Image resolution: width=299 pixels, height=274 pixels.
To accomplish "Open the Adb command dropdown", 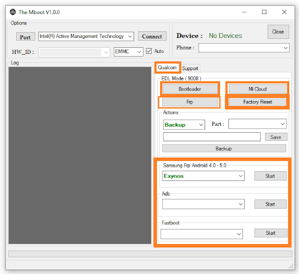I will coord(204,204).
